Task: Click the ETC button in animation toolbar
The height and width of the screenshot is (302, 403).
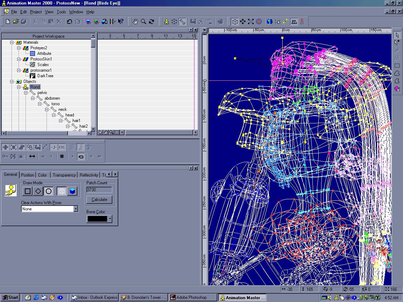Action: (x=62, y=148)
